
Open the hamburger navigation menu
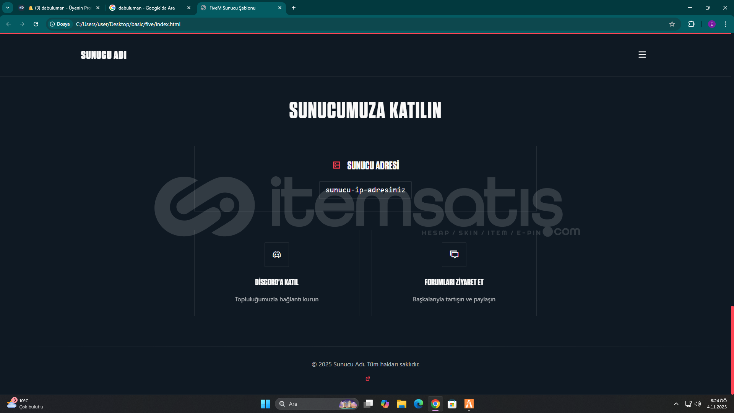pos(642,55)
